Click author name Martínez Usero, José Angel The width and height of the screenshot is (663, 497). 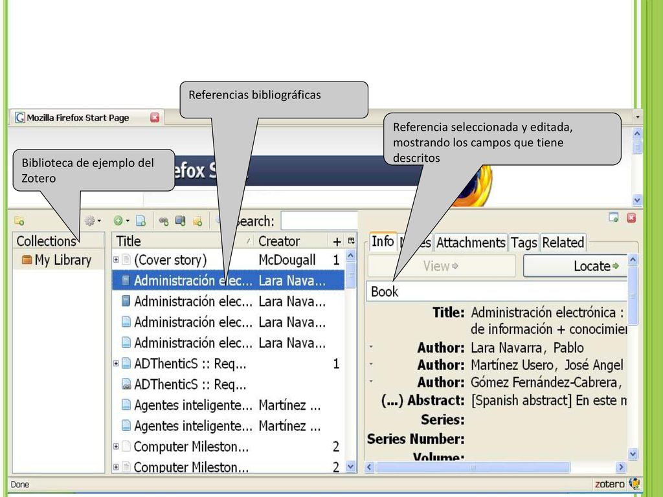(x=546, y=365)
